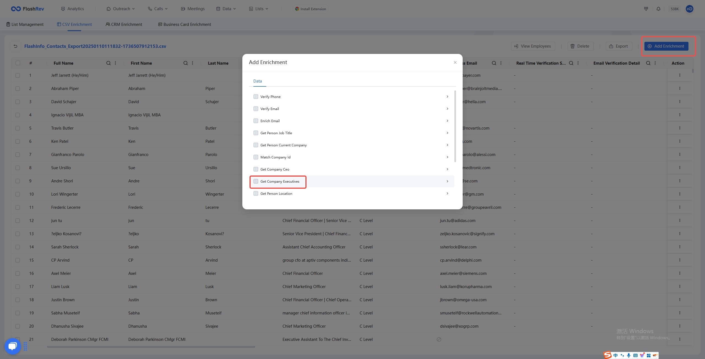Viewport: 705px width, 359px height.
Task: Check the row 20 Dhanusha Sivajee checkbox
Action: point(18,326)
